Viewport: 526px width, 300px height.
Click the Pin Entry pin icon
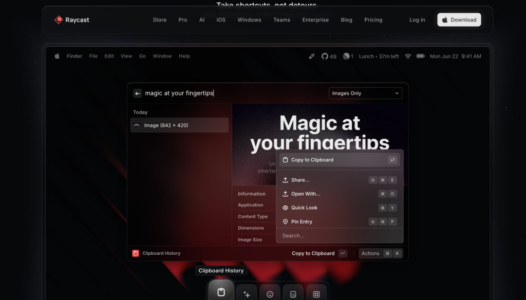coord(285,221)
